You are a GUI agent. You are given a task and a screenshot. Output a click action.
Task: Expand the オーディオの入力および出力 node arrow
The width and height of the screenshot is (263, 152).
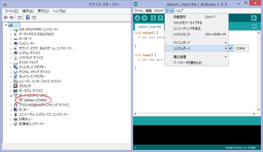11,34
